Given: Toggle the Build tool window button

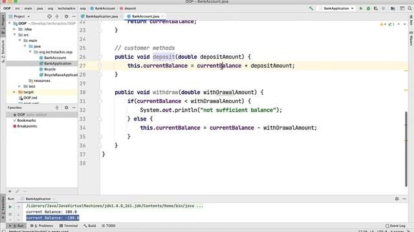Looking at the screenshot, I should [x=90, y=226].
